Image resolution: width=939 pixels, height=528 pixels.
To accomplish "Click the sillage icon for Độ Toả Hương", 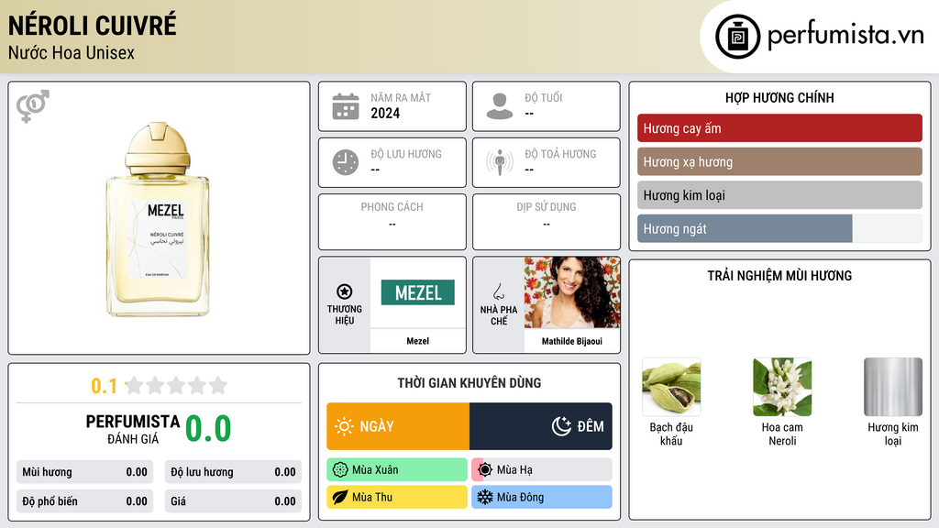I will click(x=500, y=162).
